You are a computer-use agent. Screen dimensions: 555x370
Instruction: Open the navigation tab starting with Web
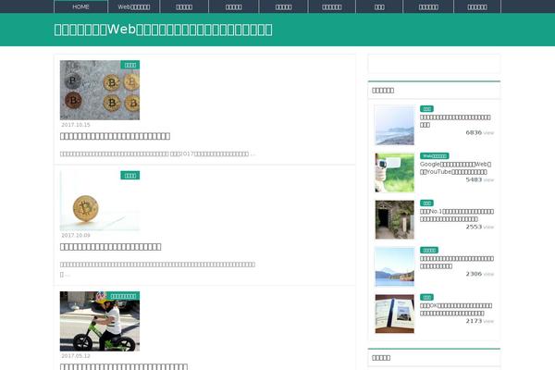(134, 6)
